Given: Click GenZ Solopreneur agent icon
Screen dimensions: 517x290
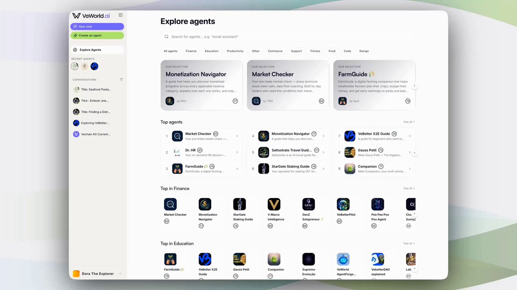Looking at the screenshot, I should 308,204.
